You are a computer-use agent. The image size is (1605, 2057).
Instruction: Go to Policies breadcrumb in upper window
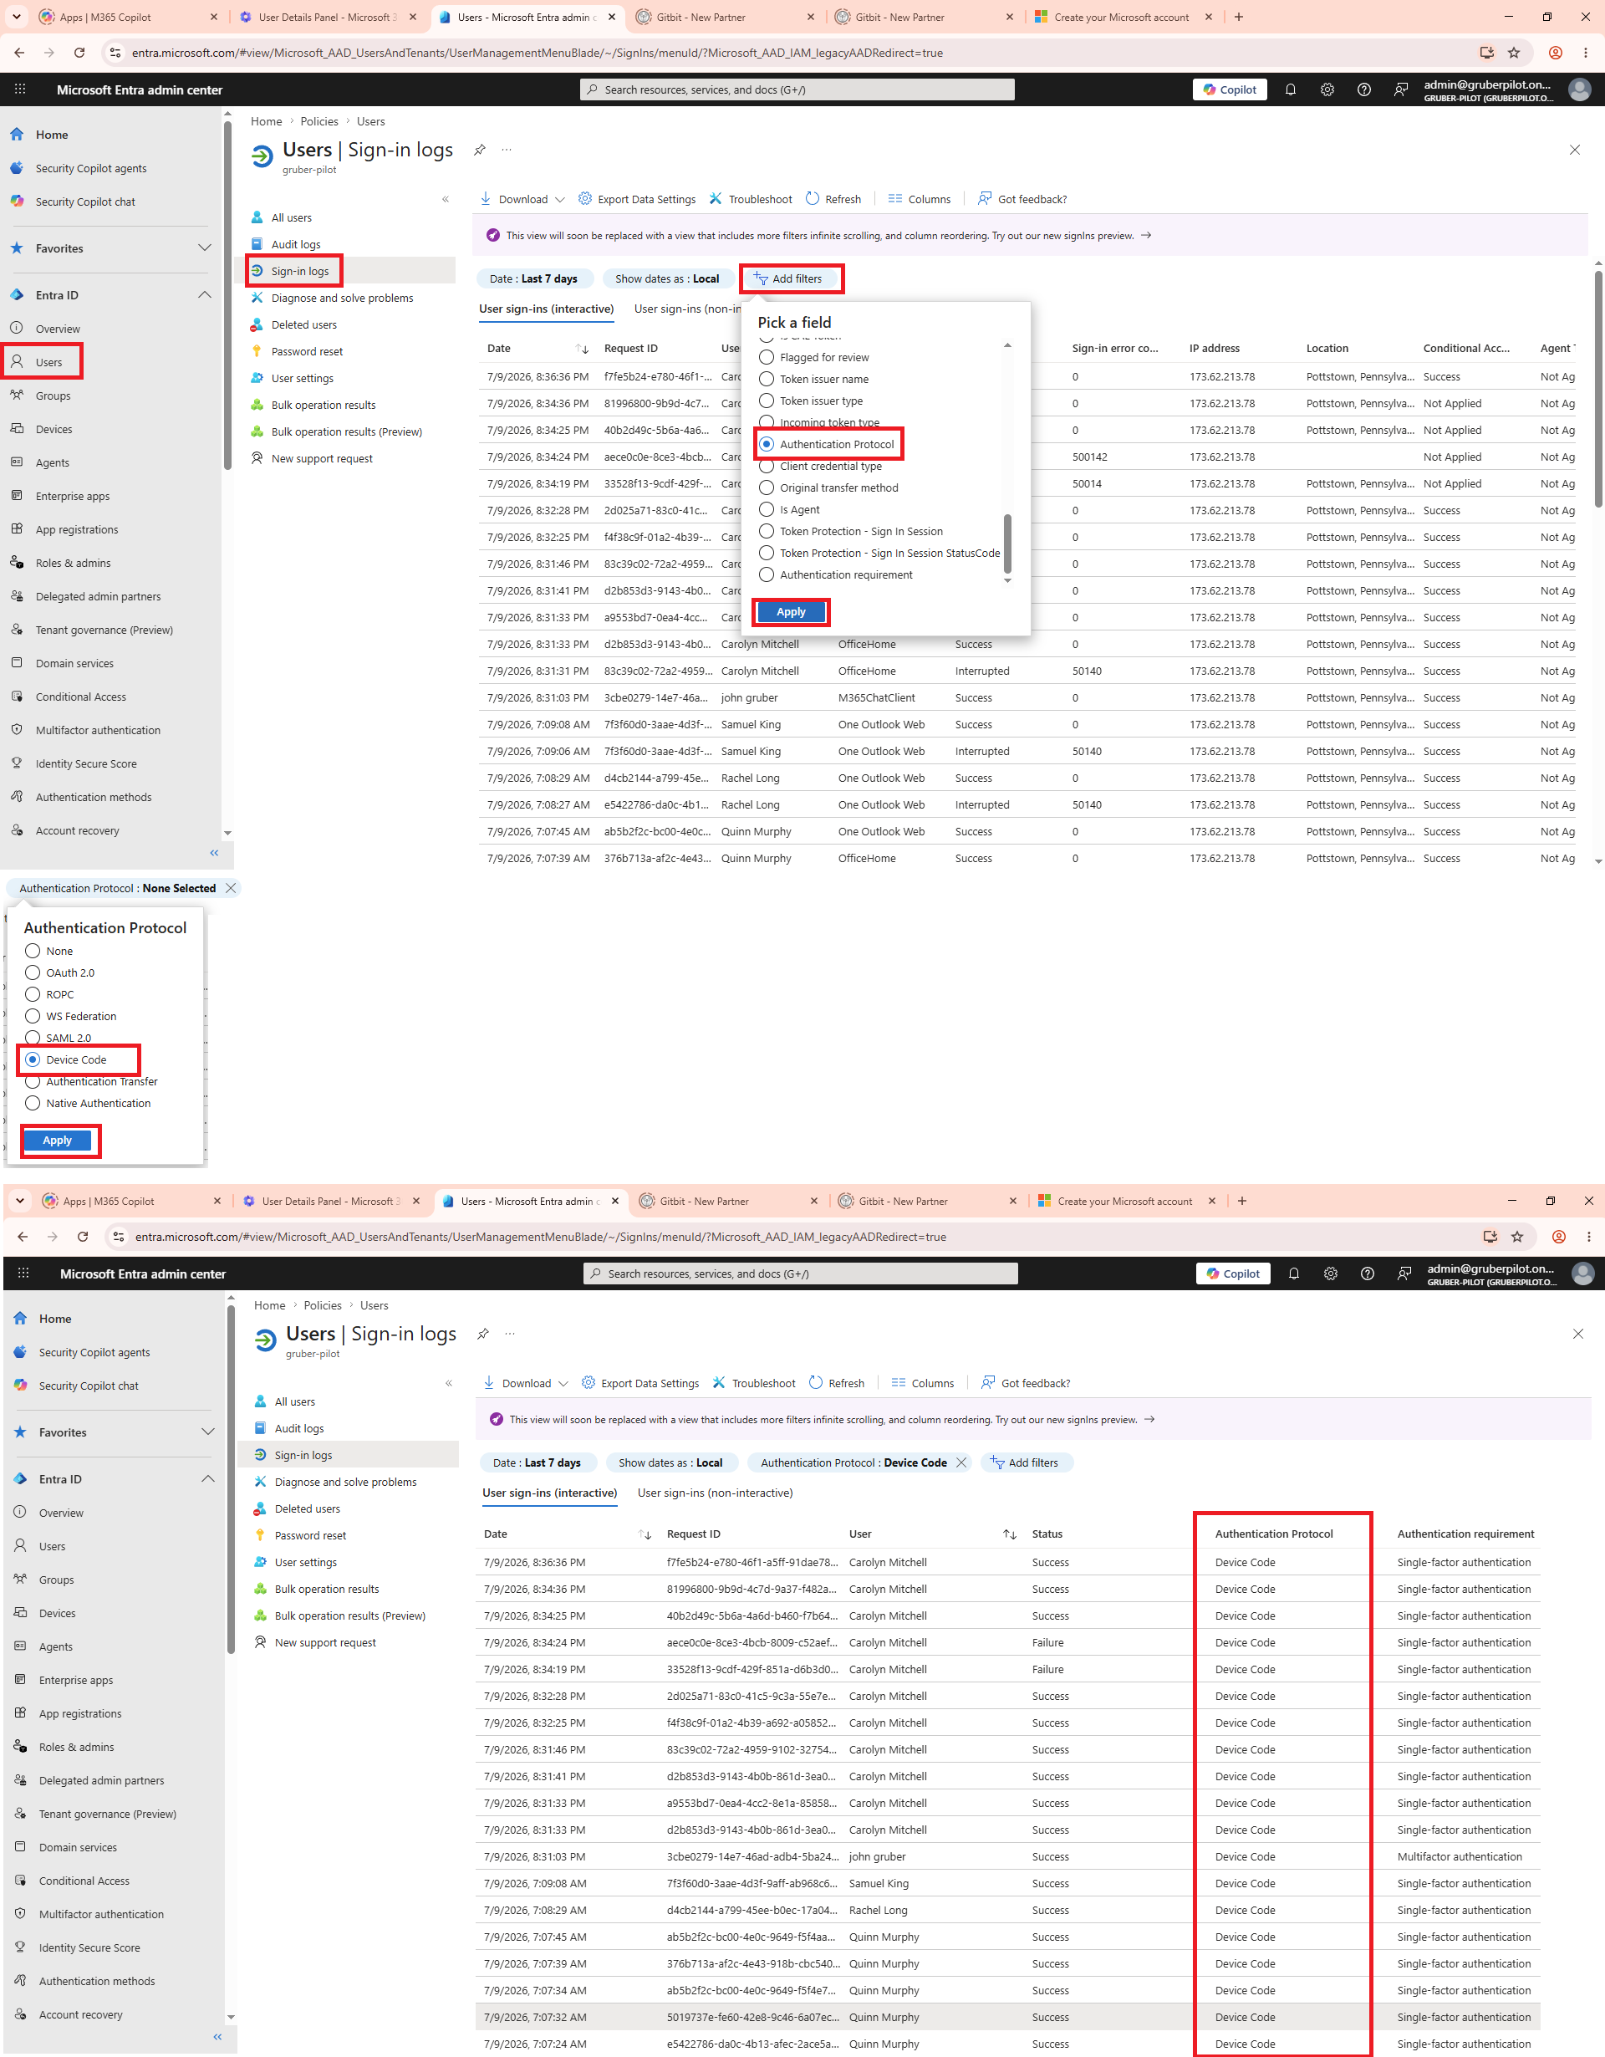pyautogui.click(x=319, y=121)
